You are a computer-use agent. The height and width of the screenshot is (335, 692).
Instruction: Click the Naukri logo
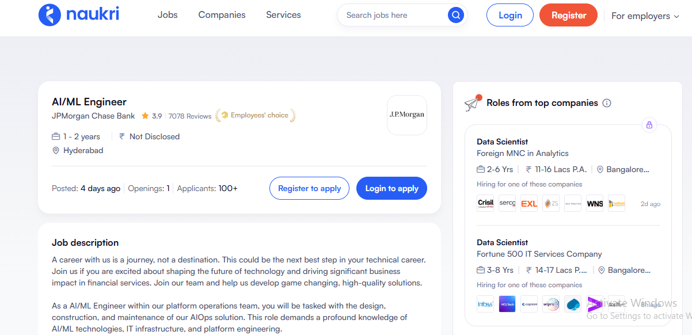[x=79, y=15]
